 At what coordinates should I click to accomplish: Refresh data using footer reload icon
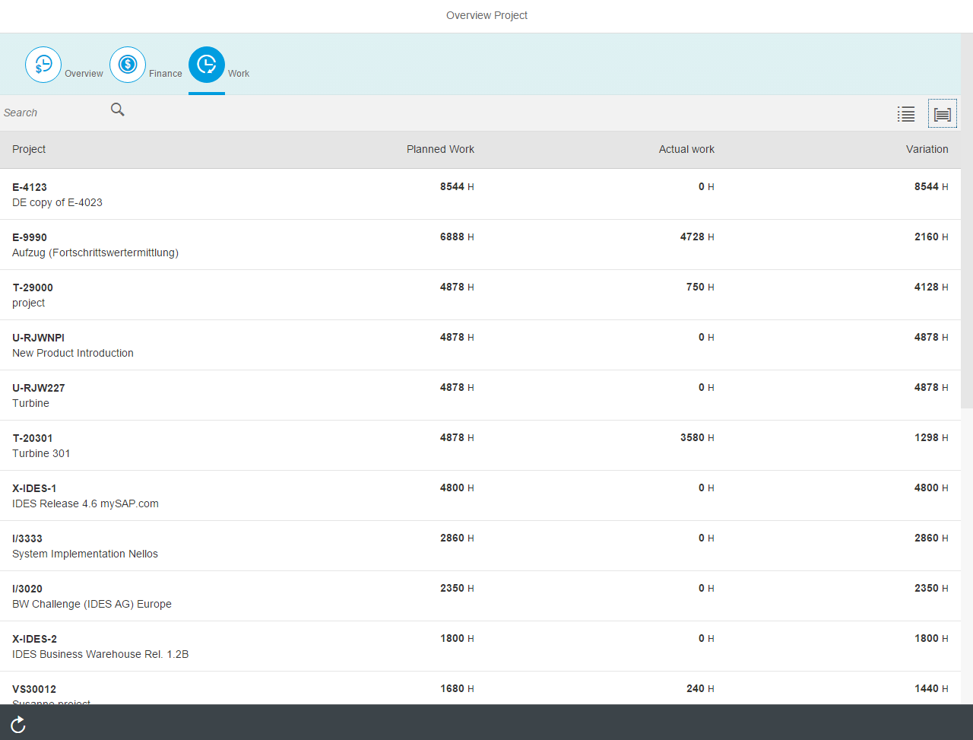tap(17, 723)
